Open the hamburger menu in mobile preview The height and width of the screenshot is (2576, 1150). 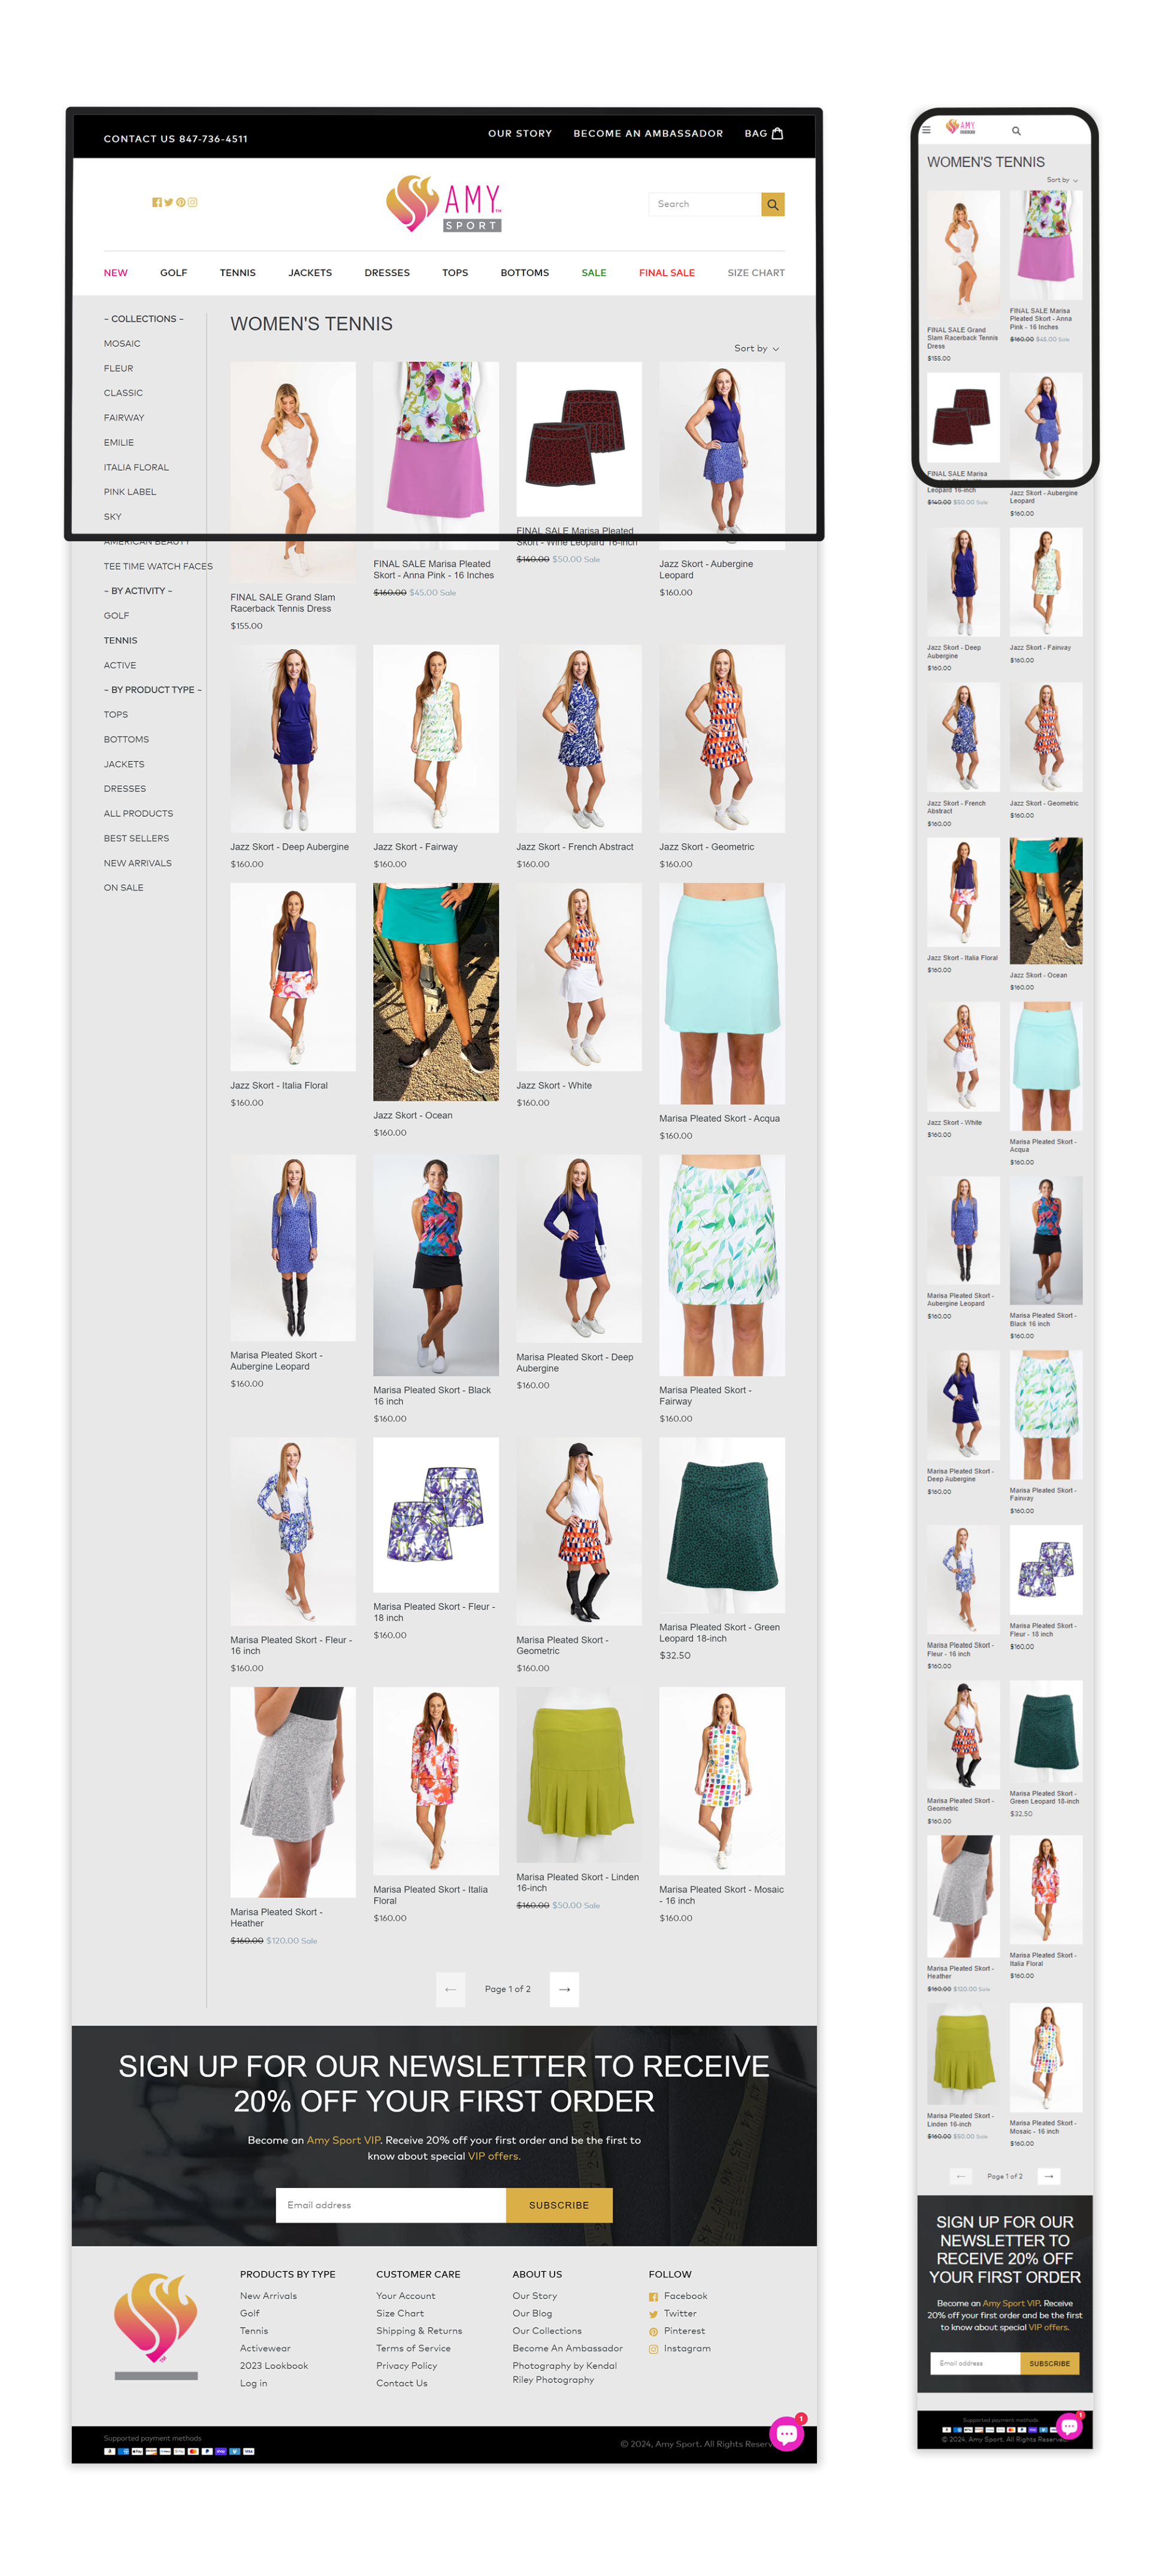click(925, 130)
